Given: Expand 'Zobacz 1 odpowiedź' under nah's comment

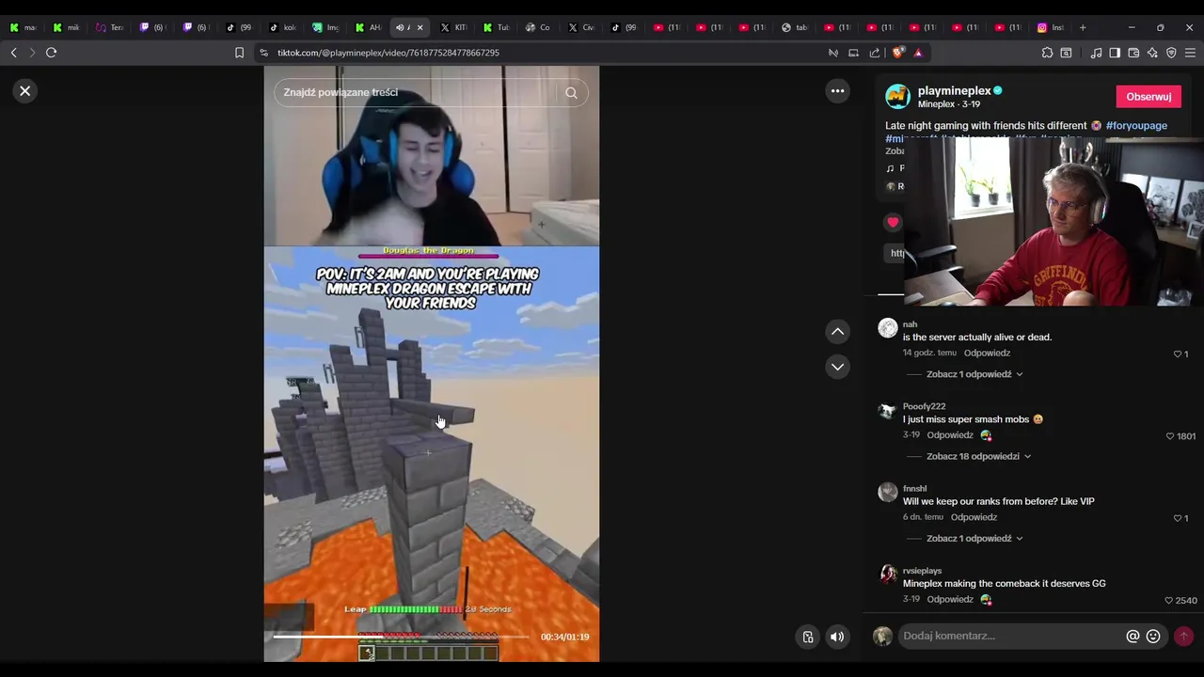Looking at the screenshot, I should (974, 374).
